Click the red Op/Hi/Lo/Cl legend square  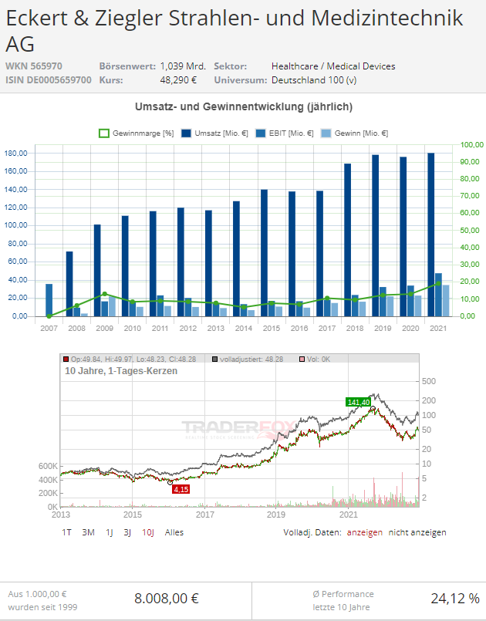point(66,359)
